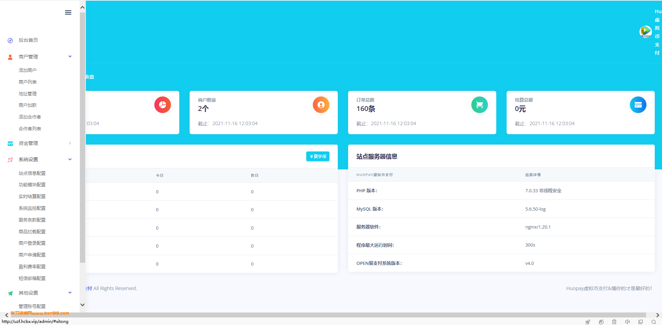Collapse the 其他设置 section chevron
Viewport: 662px width, 325px height.
coord(70,292)
